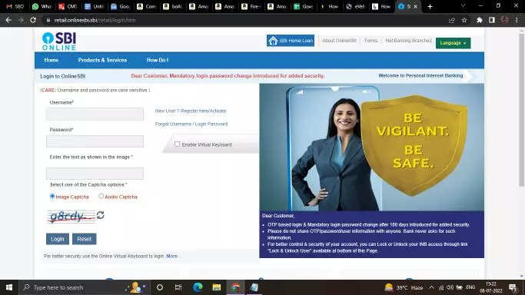View site lock info icon
This screenshot has width=525, height=295.
tap(48, 20)
